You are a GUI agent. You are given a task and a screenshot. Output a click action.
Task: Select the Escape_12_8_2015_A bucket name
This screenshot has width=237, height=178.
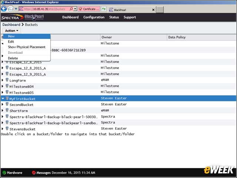tap(28, 68)
